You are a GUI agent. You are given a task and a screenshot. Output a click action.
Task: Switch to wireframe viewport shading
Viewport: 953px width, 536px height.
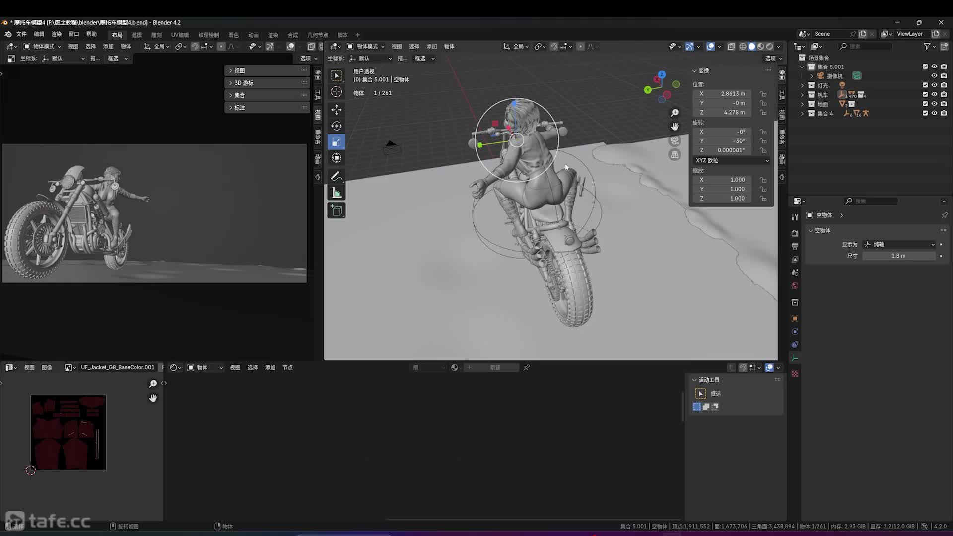[743, 46]
